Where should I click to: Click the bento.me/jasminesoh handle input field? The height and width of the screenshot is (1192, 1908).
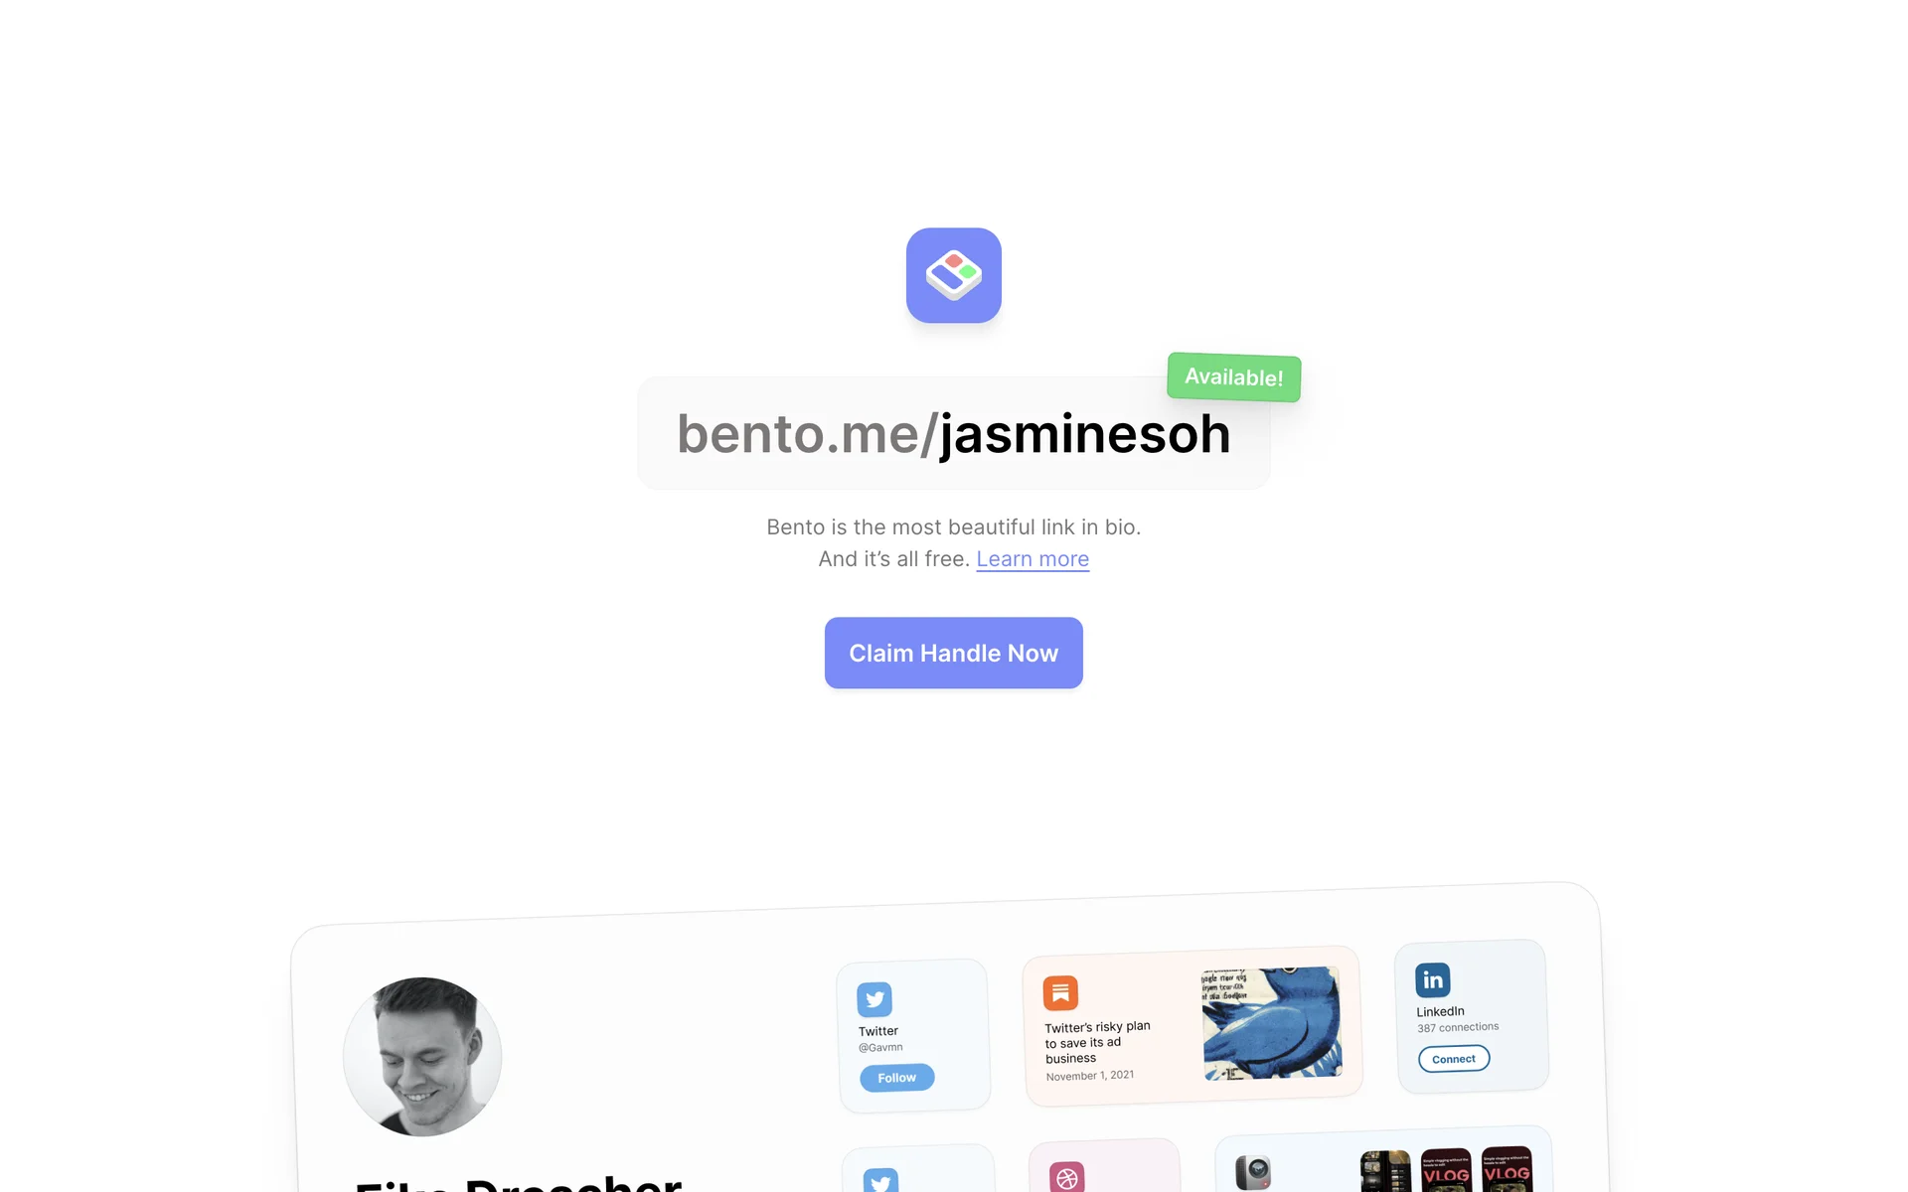[953, 433]
